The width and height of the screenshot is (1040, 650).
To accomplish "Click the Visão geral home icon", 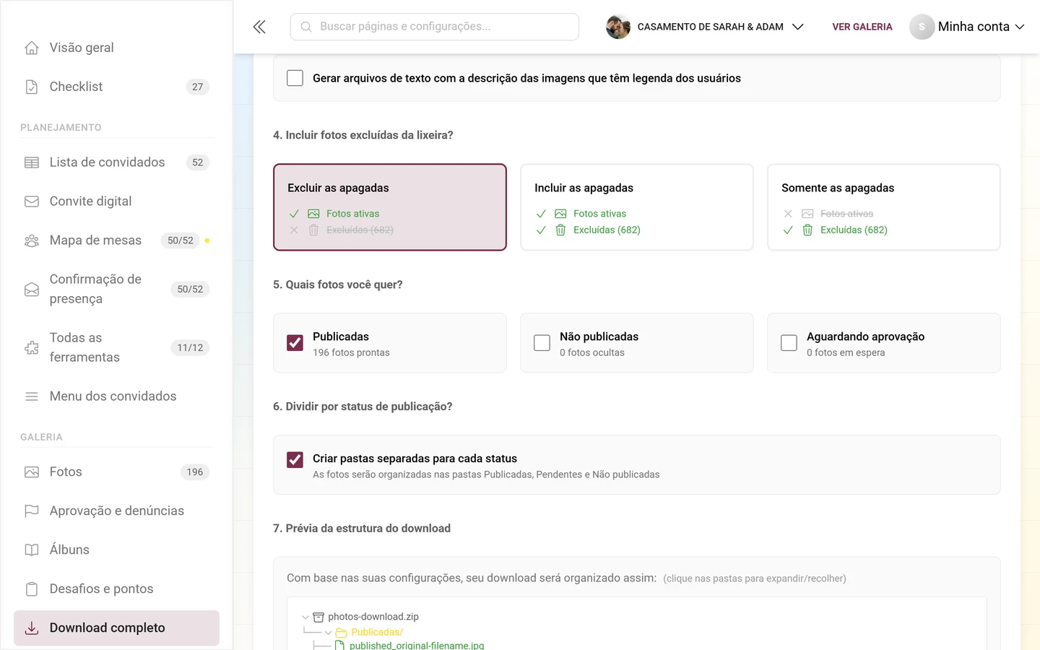I will coord(32,48).
